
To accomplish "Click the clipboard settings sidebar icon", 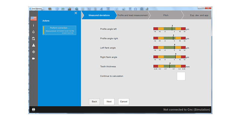I will [33, 39].
